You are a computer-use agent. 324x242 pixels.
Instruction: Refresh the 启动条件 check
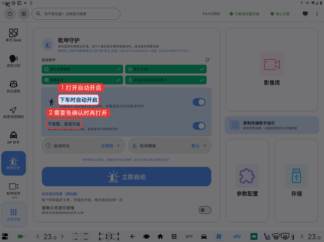[x=207, y=60]
